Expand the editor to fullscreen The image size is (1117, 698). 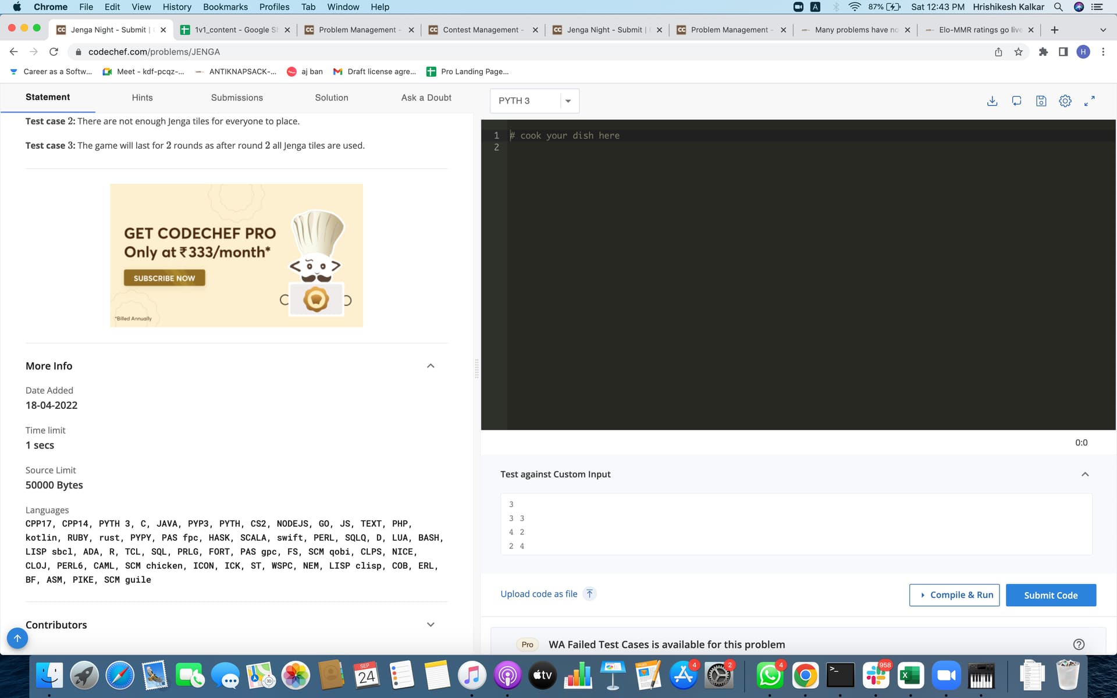click(x=1089, y=101)
